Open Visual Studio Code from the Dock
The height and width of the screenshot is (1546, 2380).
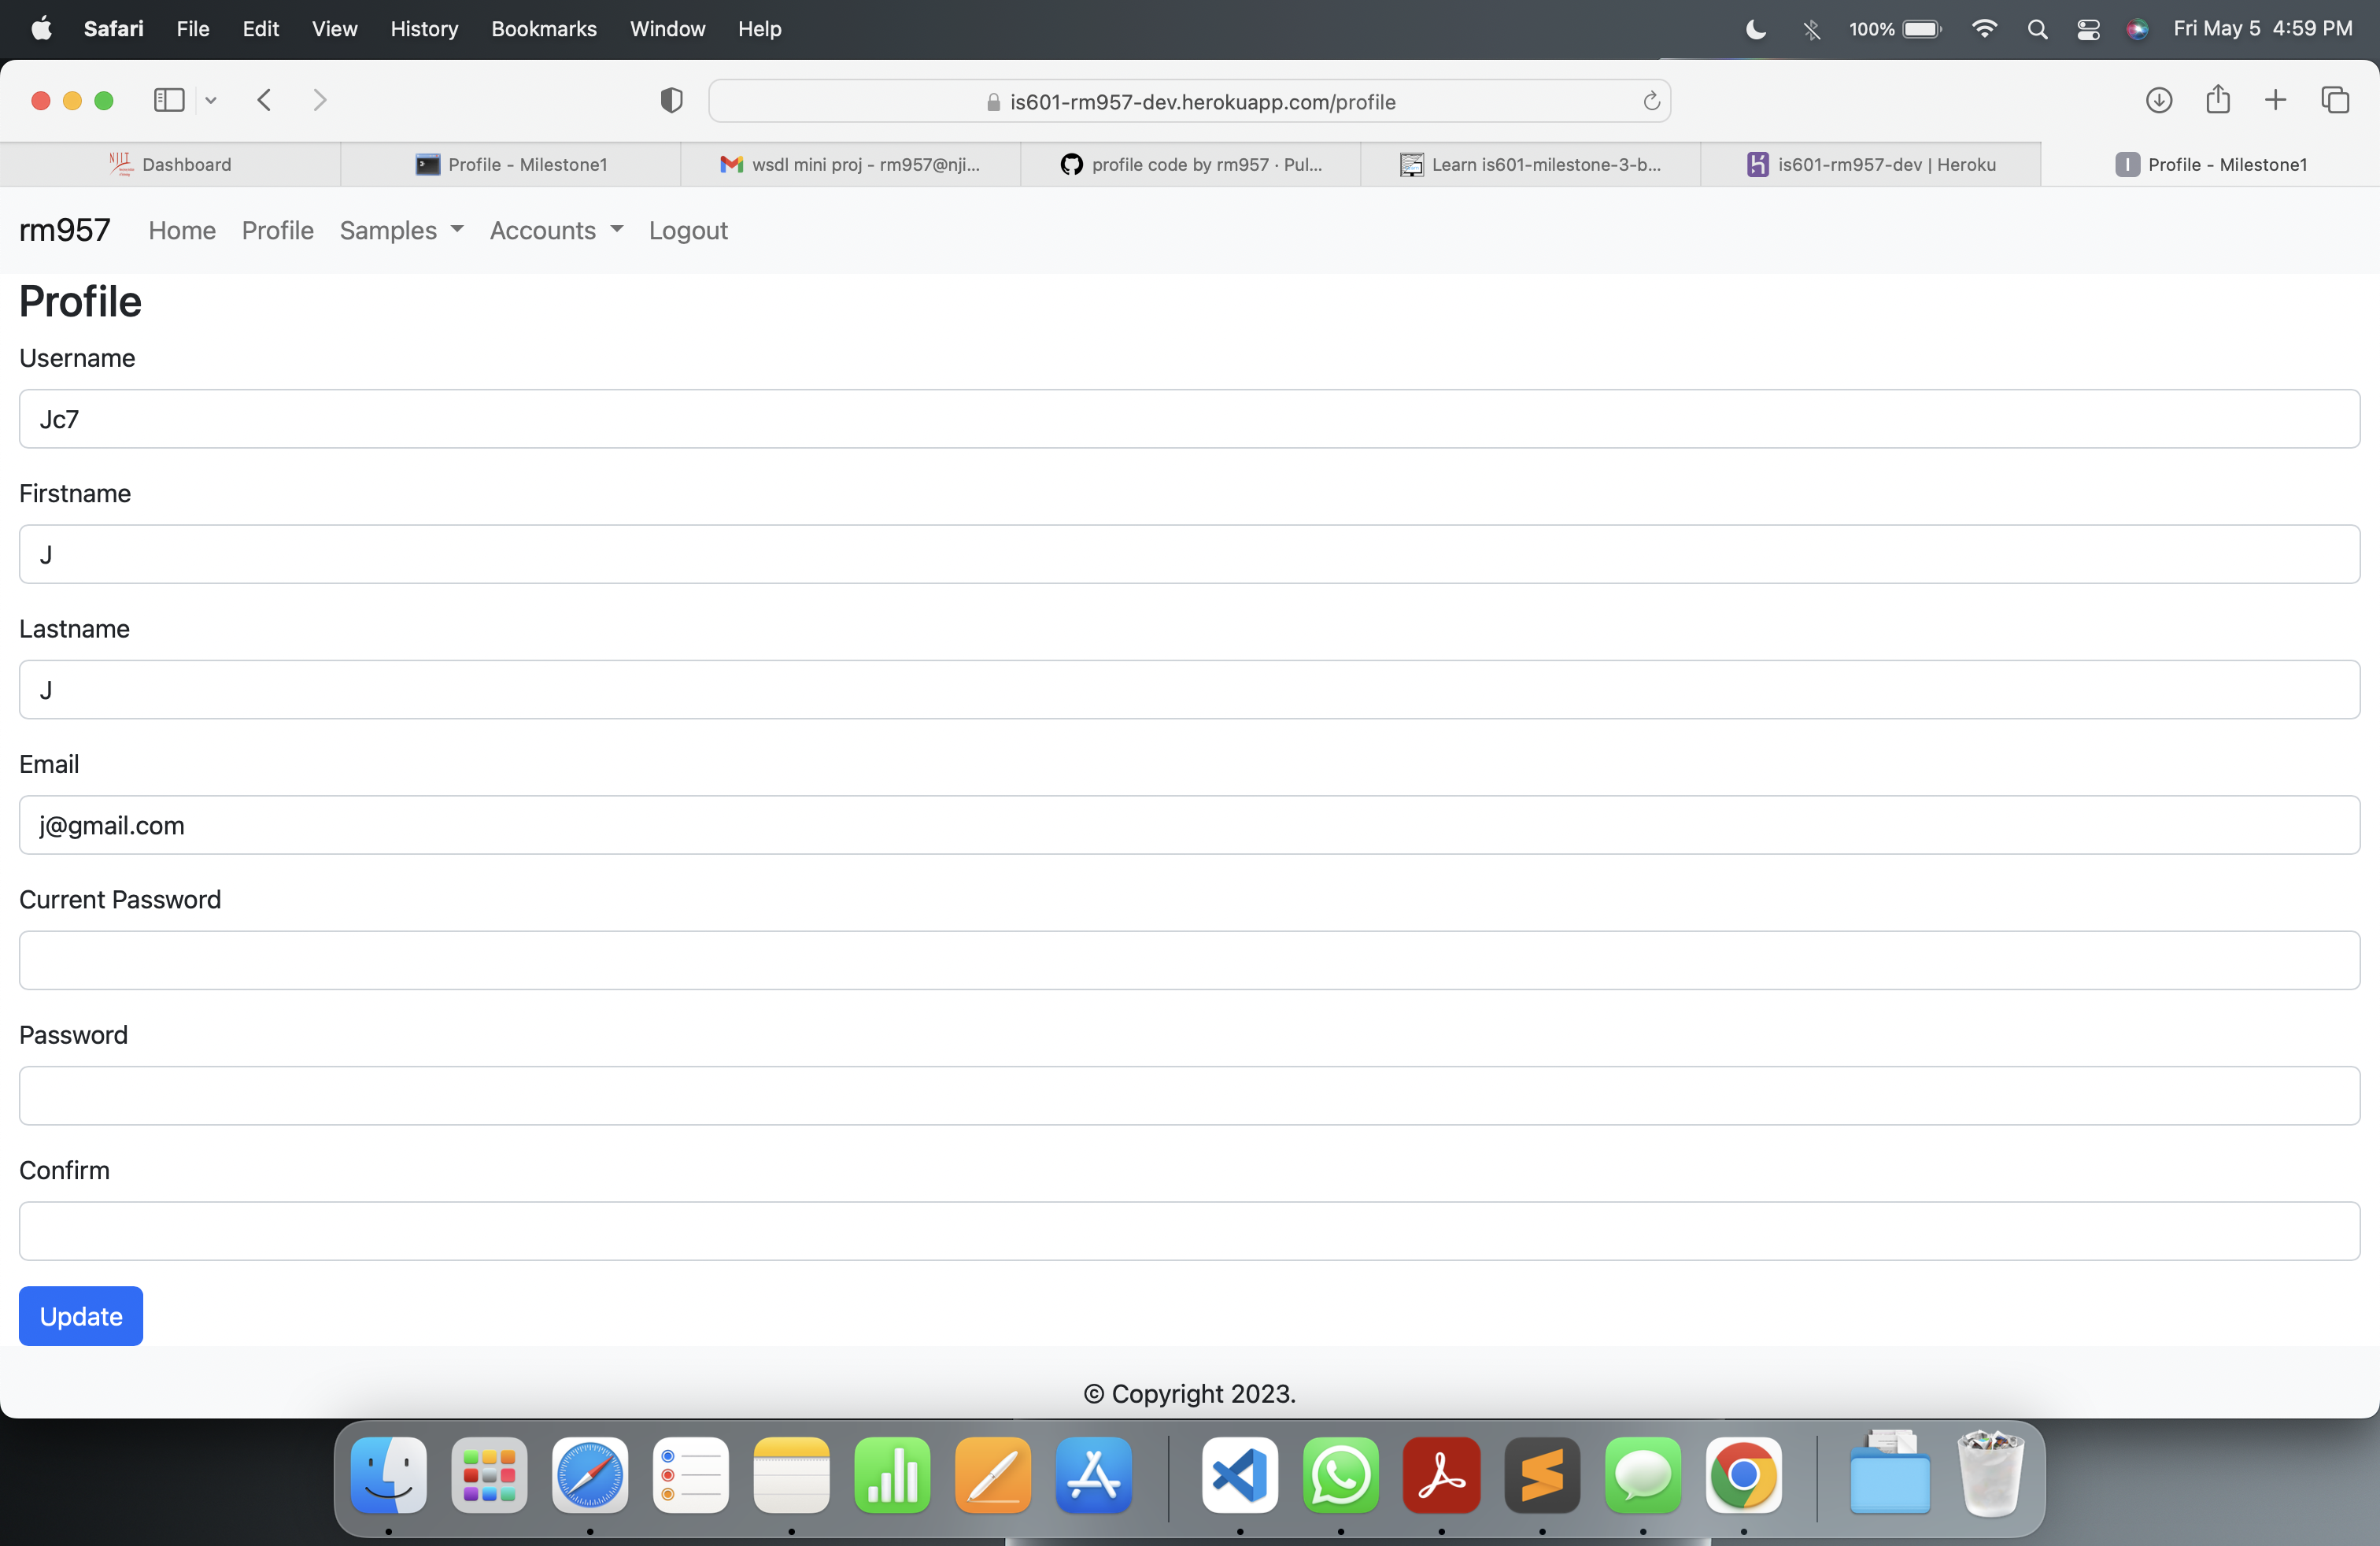point(1239,1475)
